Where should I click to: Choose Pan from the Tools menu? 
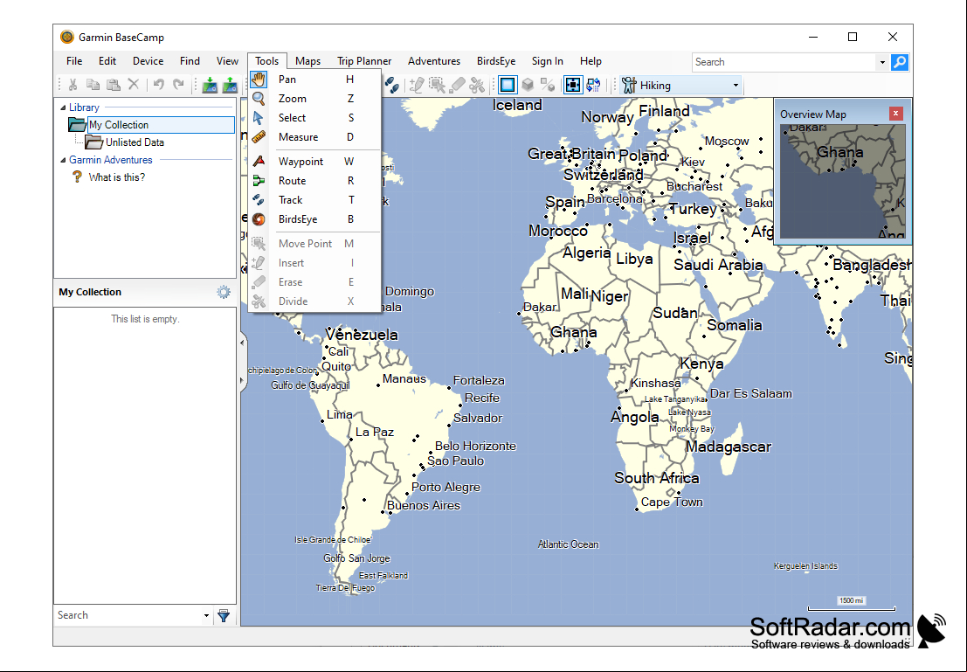pos(314,79)
